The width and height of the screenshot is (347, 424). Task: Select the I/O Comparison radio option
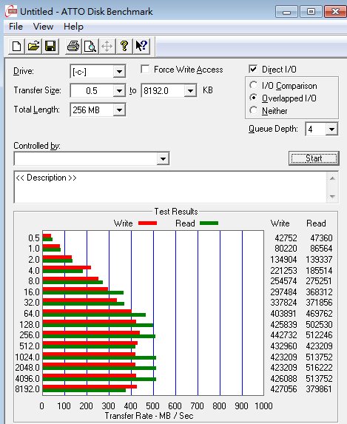point(254,85)
